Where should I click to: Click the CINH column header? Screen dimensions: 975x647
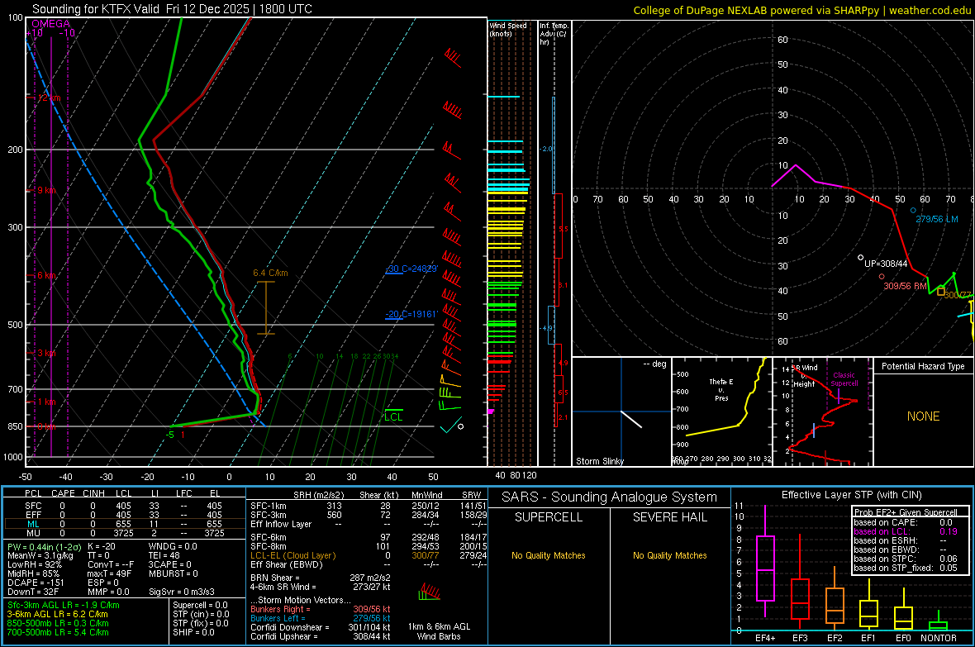(x=94, y=493)
